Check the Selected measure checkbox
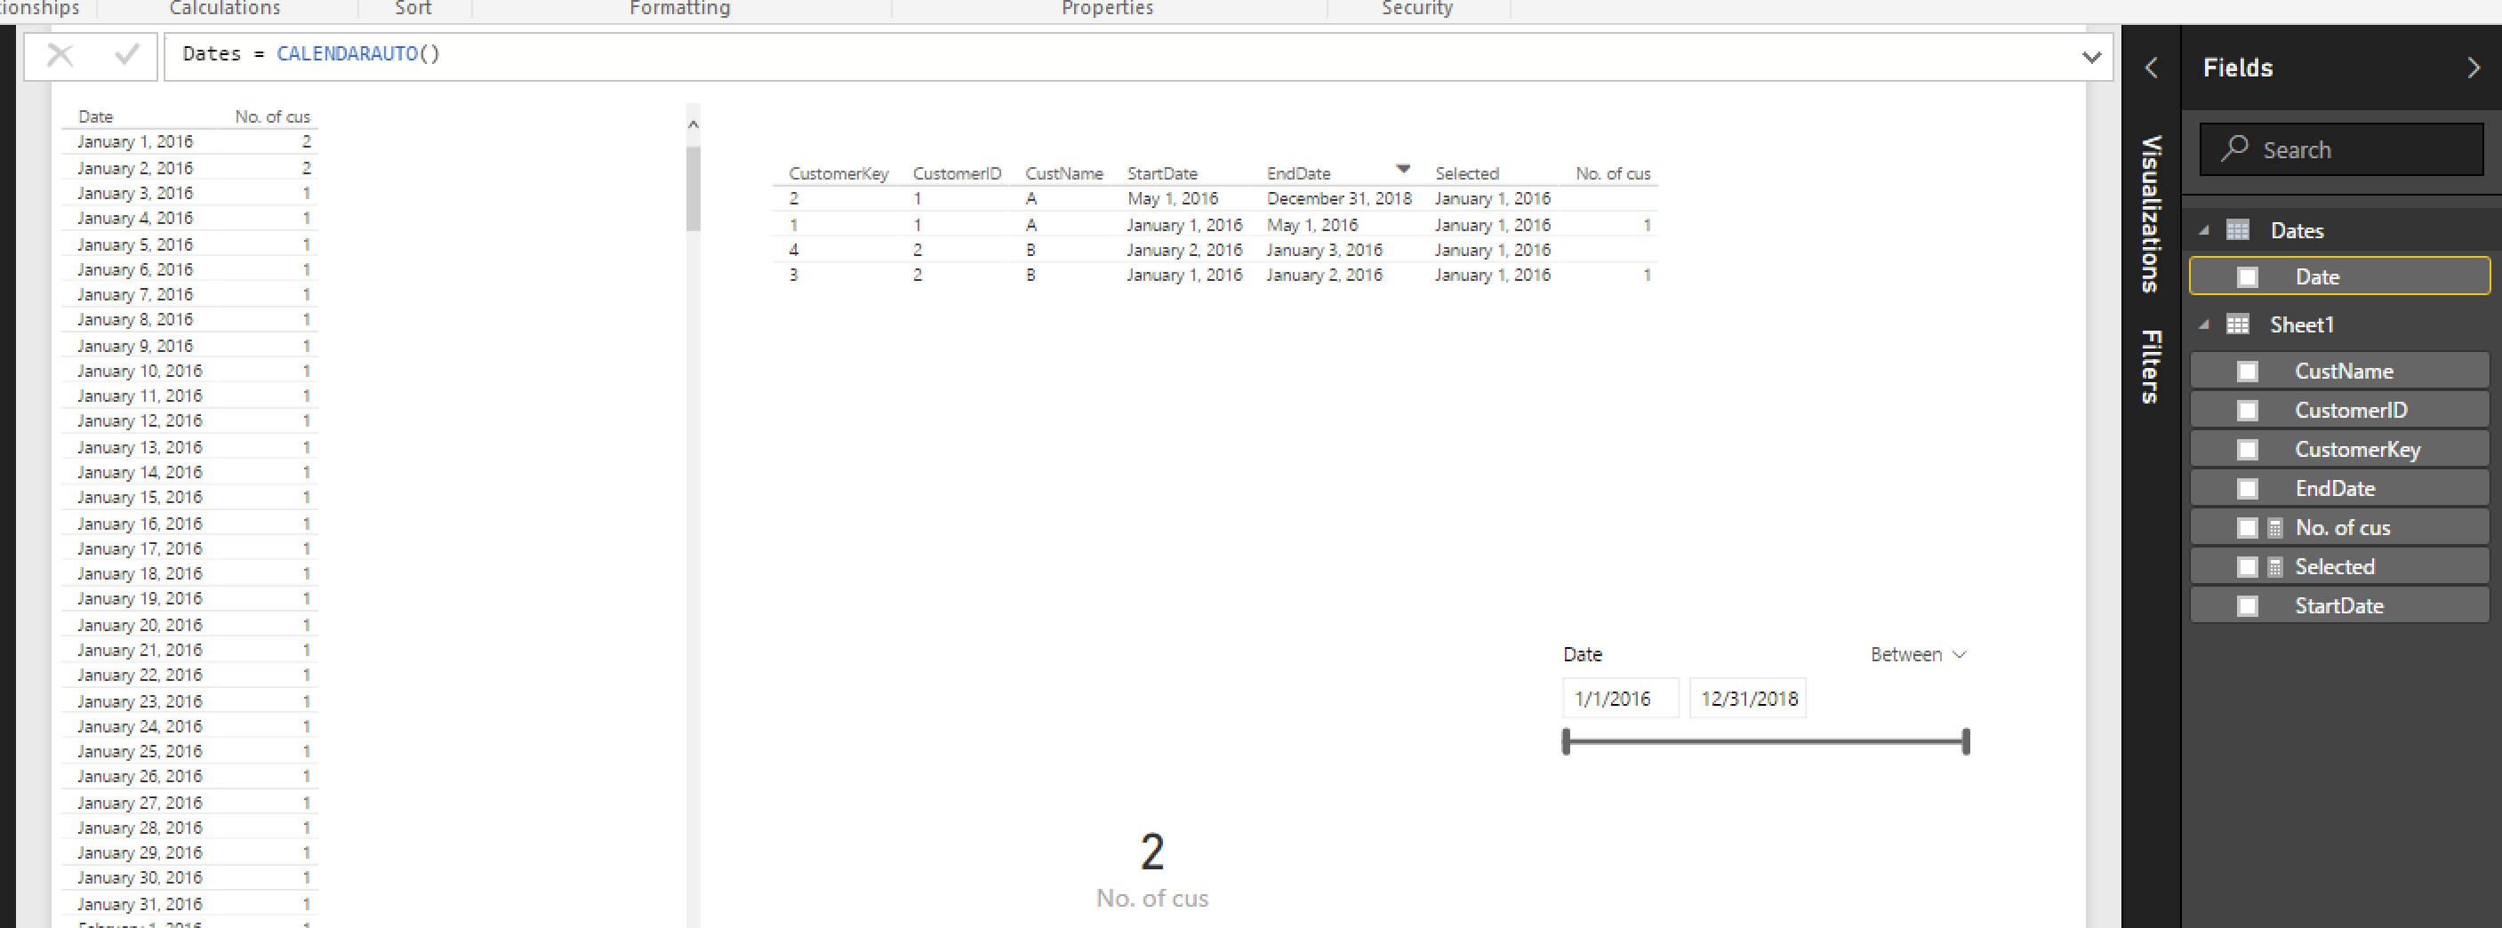The height and width of the screenshot is (928, 2502). pyautogui.click(x=2247, y=567)
